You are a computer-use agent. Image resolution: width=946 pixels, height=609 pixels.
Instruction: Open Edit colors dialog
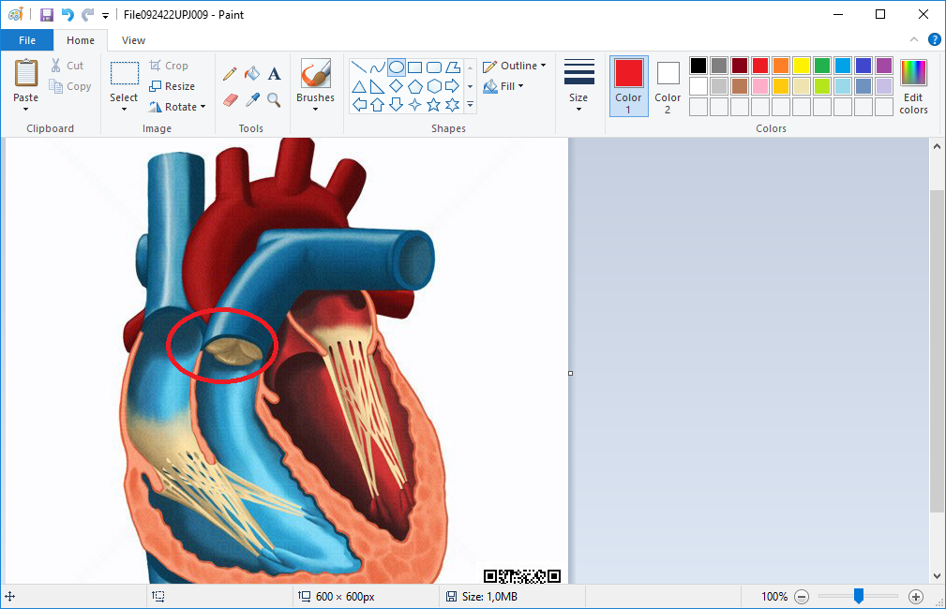[x=913, y=86]
